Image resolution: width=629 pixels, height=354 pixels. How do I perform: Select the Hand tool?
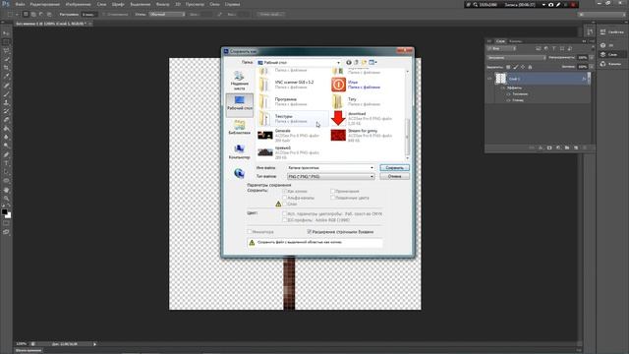pos(6,190)
